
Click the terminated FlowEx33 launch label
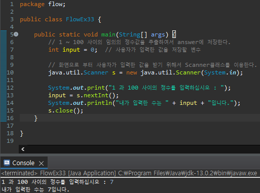click(129, 173)
